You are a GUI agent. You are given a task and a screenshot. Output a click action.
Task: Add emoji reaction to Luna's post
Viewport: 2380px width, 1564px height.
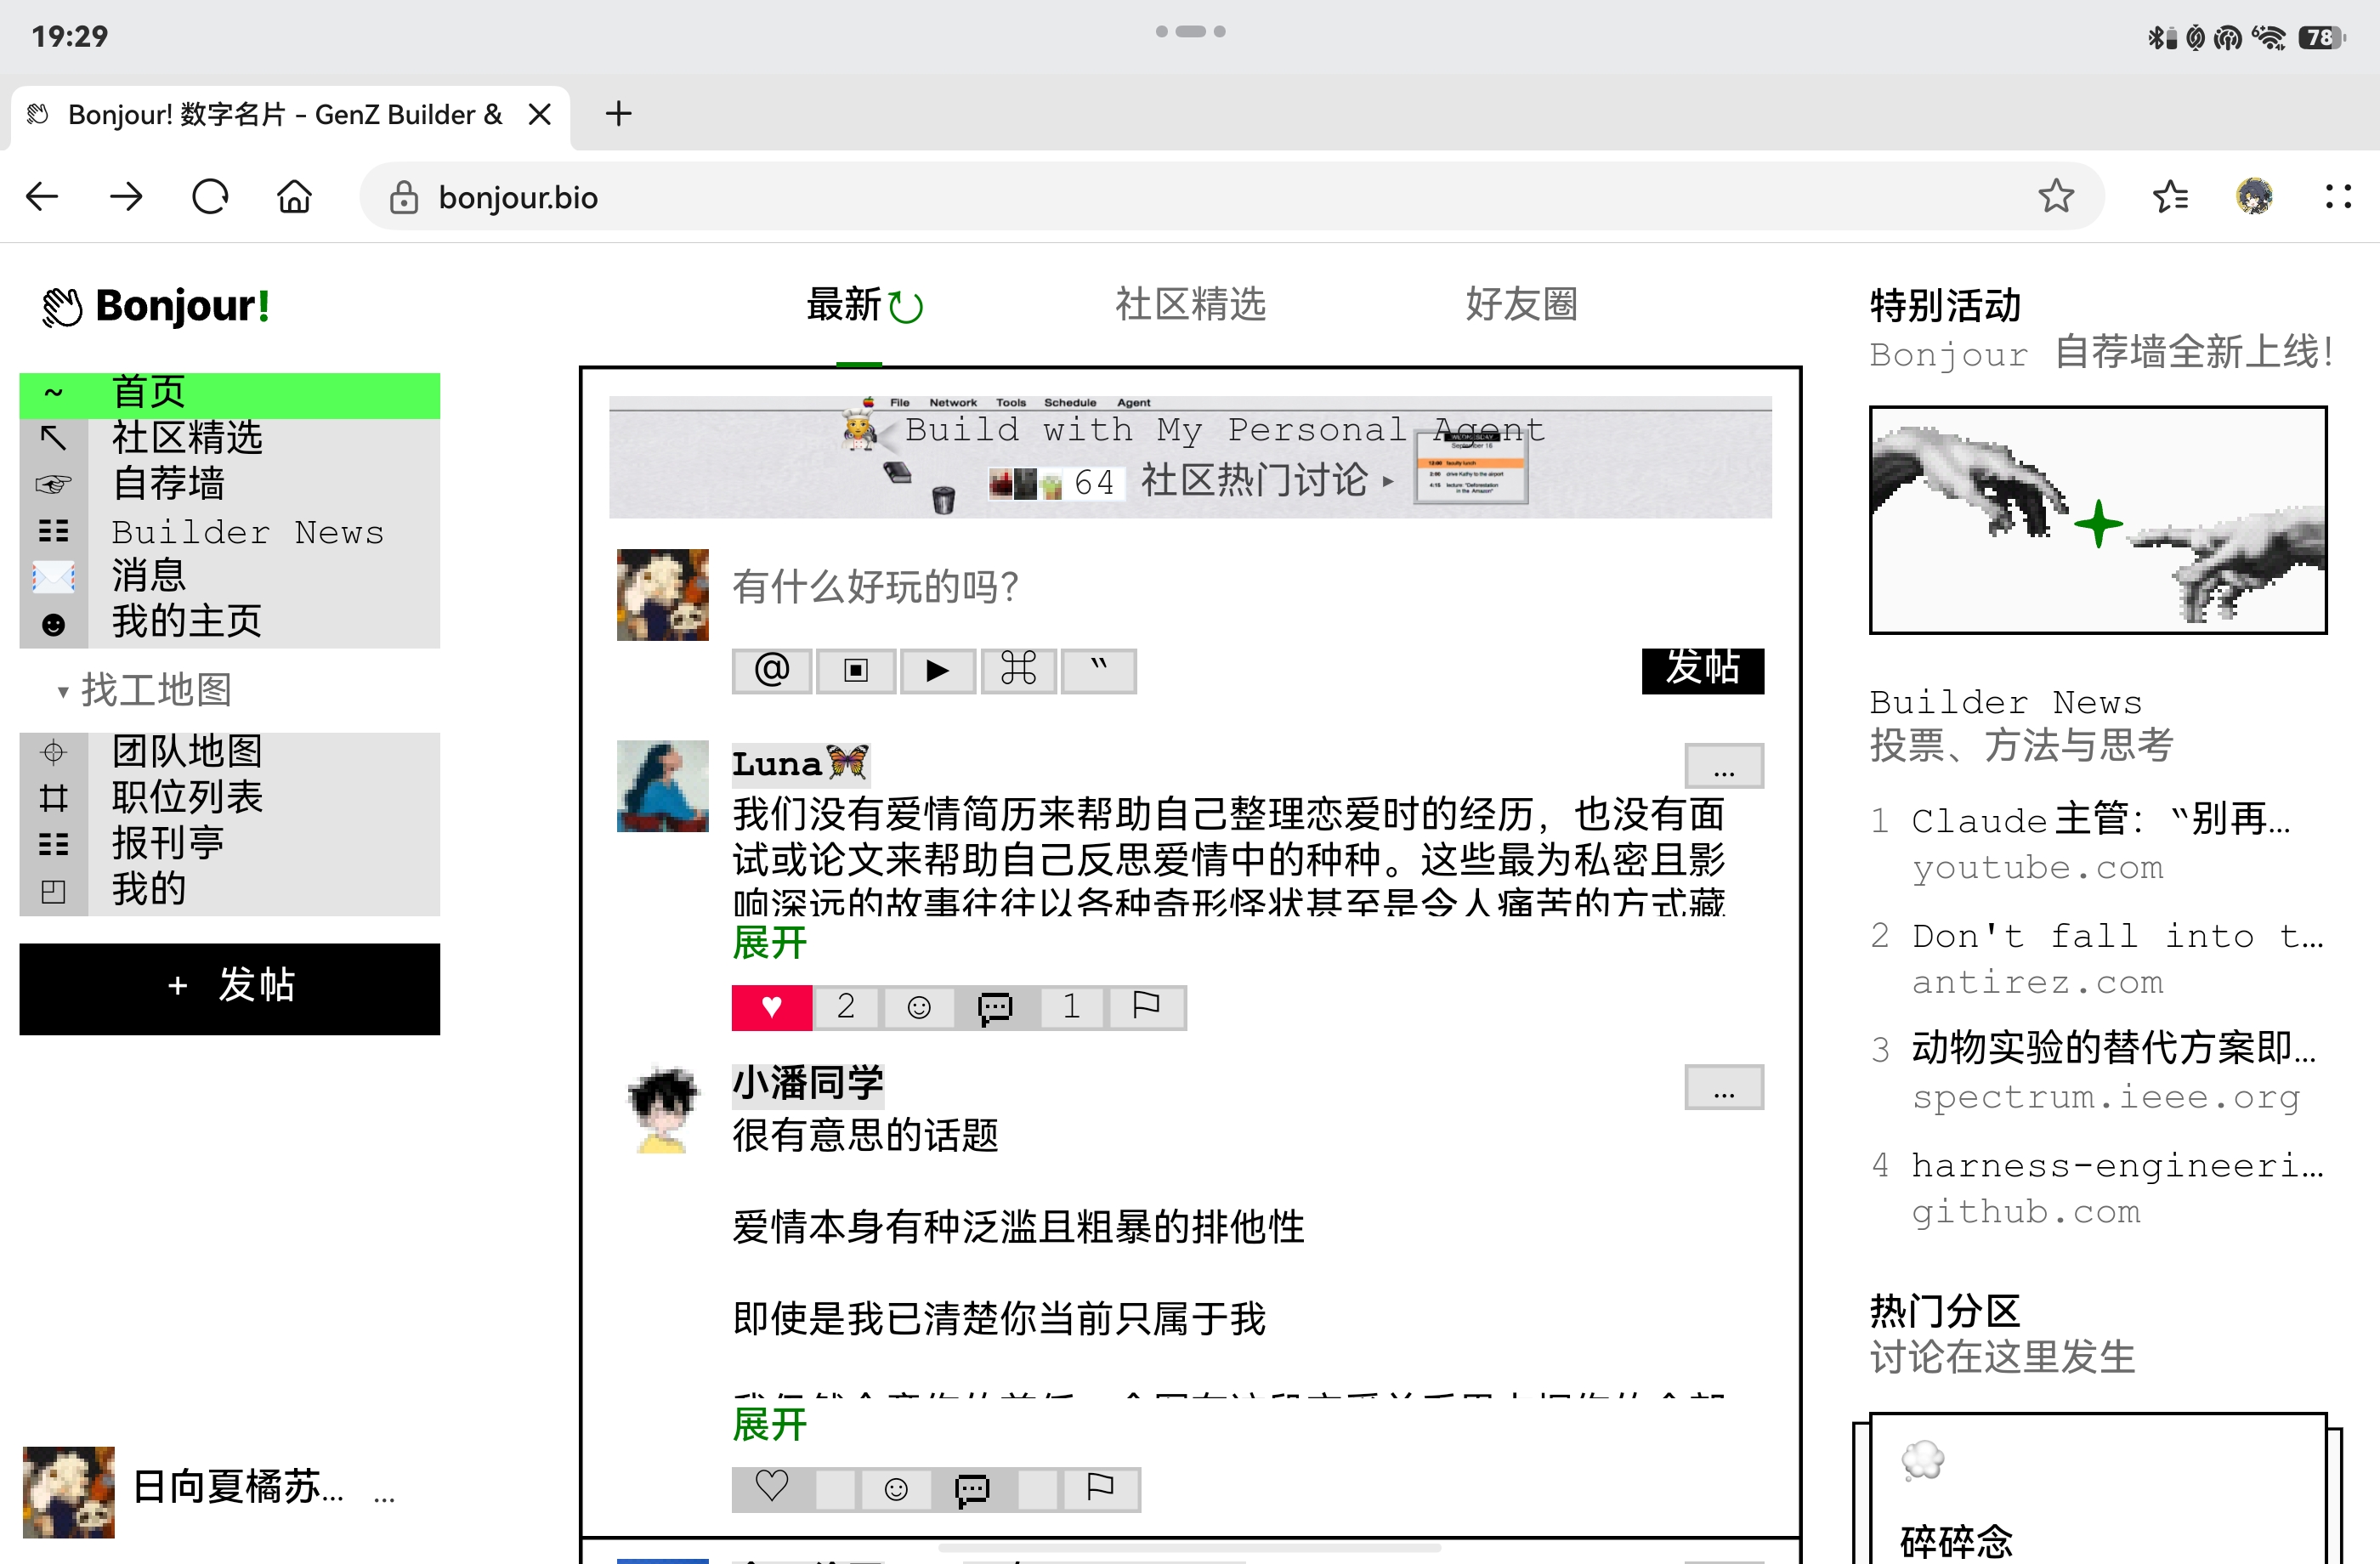pyautogui.click(x=918, y=1007)
